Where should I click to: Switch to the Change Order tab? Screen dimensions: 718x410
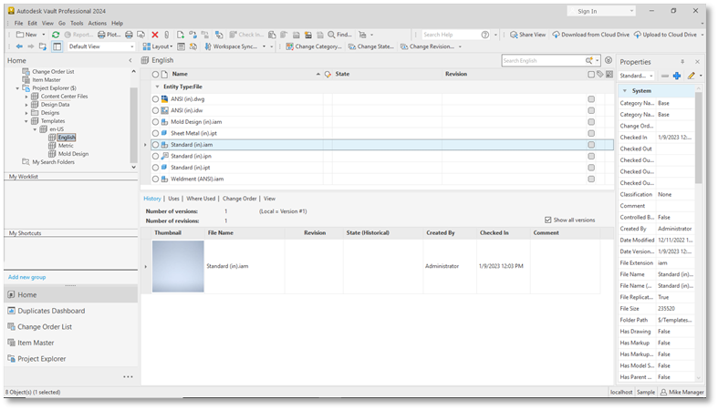[240, 199]
